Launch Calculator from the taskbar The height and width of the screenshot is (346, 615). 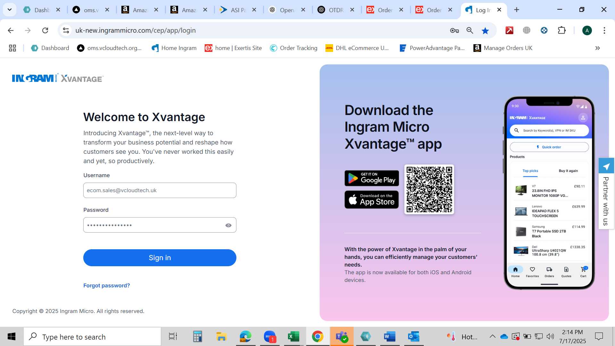197,337
